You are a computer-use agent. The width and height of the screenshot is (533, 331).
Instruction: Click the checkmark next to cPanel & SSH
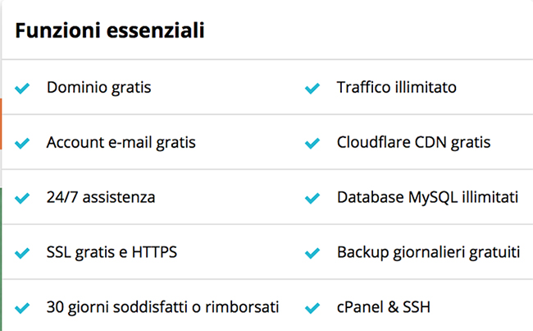click(x=312, y=308)
